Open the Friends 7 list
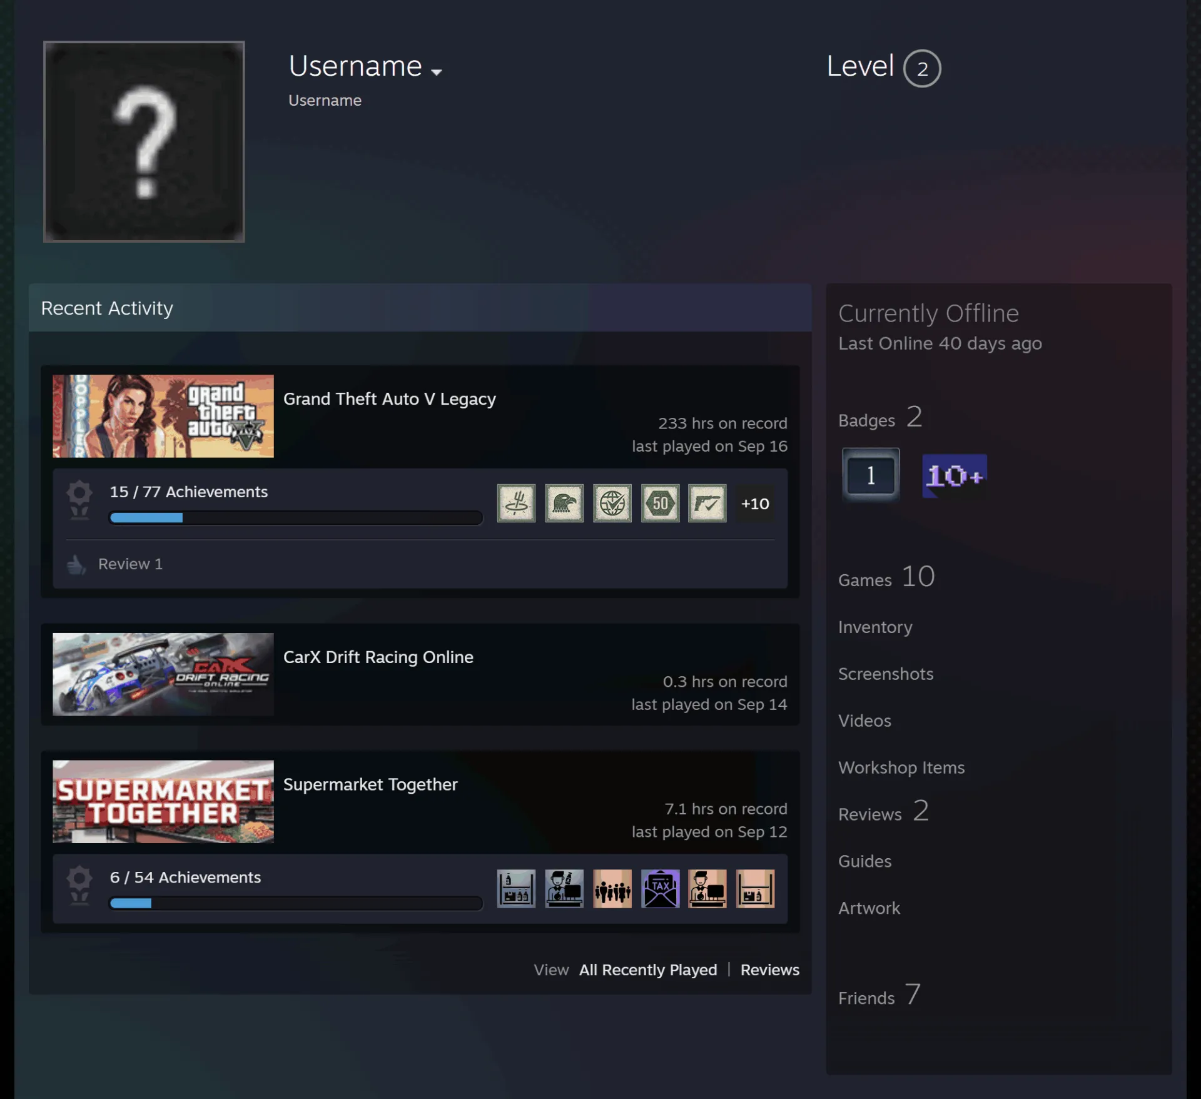 879,995
